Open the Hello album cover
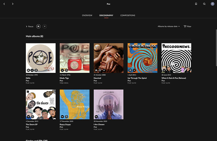 pos(41,58)
